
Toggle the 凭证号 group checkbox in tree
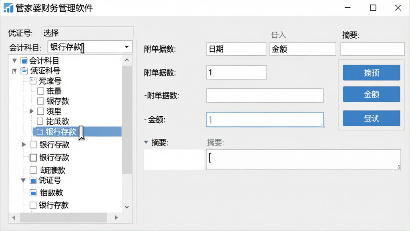click(33, 180)
